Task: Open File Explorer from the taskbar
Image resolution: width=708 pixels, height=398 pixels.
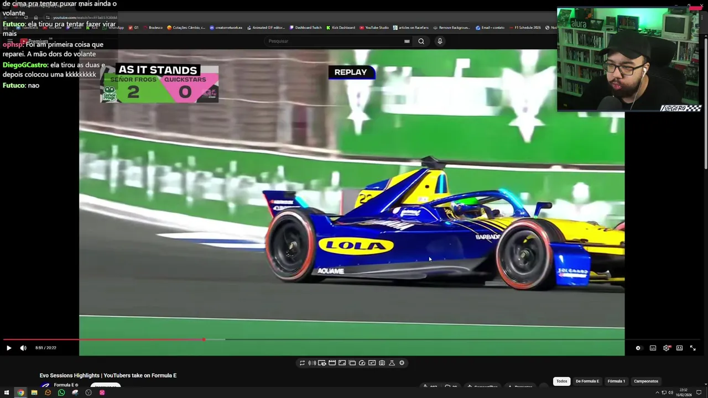Action: click(34, 392)
